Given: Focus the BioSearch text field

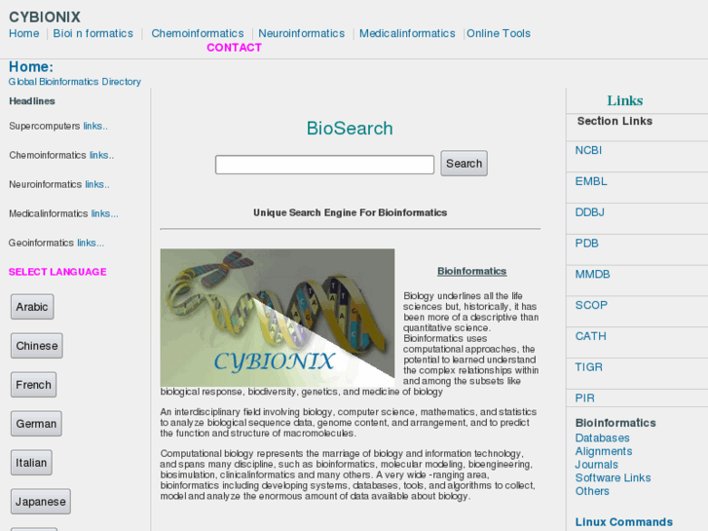Looking at the screenshot, I should tap(324, 165).
